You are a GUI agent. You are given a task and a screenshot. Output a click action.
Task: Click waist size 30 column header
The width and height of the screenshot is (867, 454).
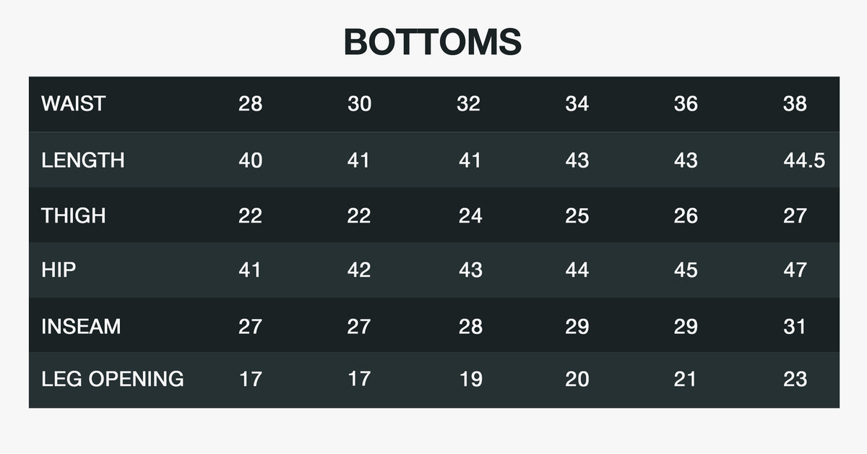click(359, 104)
